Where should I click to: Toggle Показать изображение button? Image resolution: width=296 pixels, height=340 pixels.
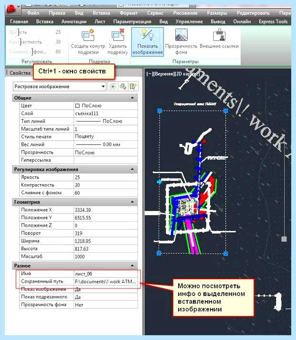click(x=148, y=42)
